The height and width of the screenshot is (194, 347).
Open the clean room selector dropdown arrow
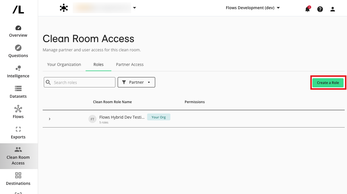coord(135,8)
